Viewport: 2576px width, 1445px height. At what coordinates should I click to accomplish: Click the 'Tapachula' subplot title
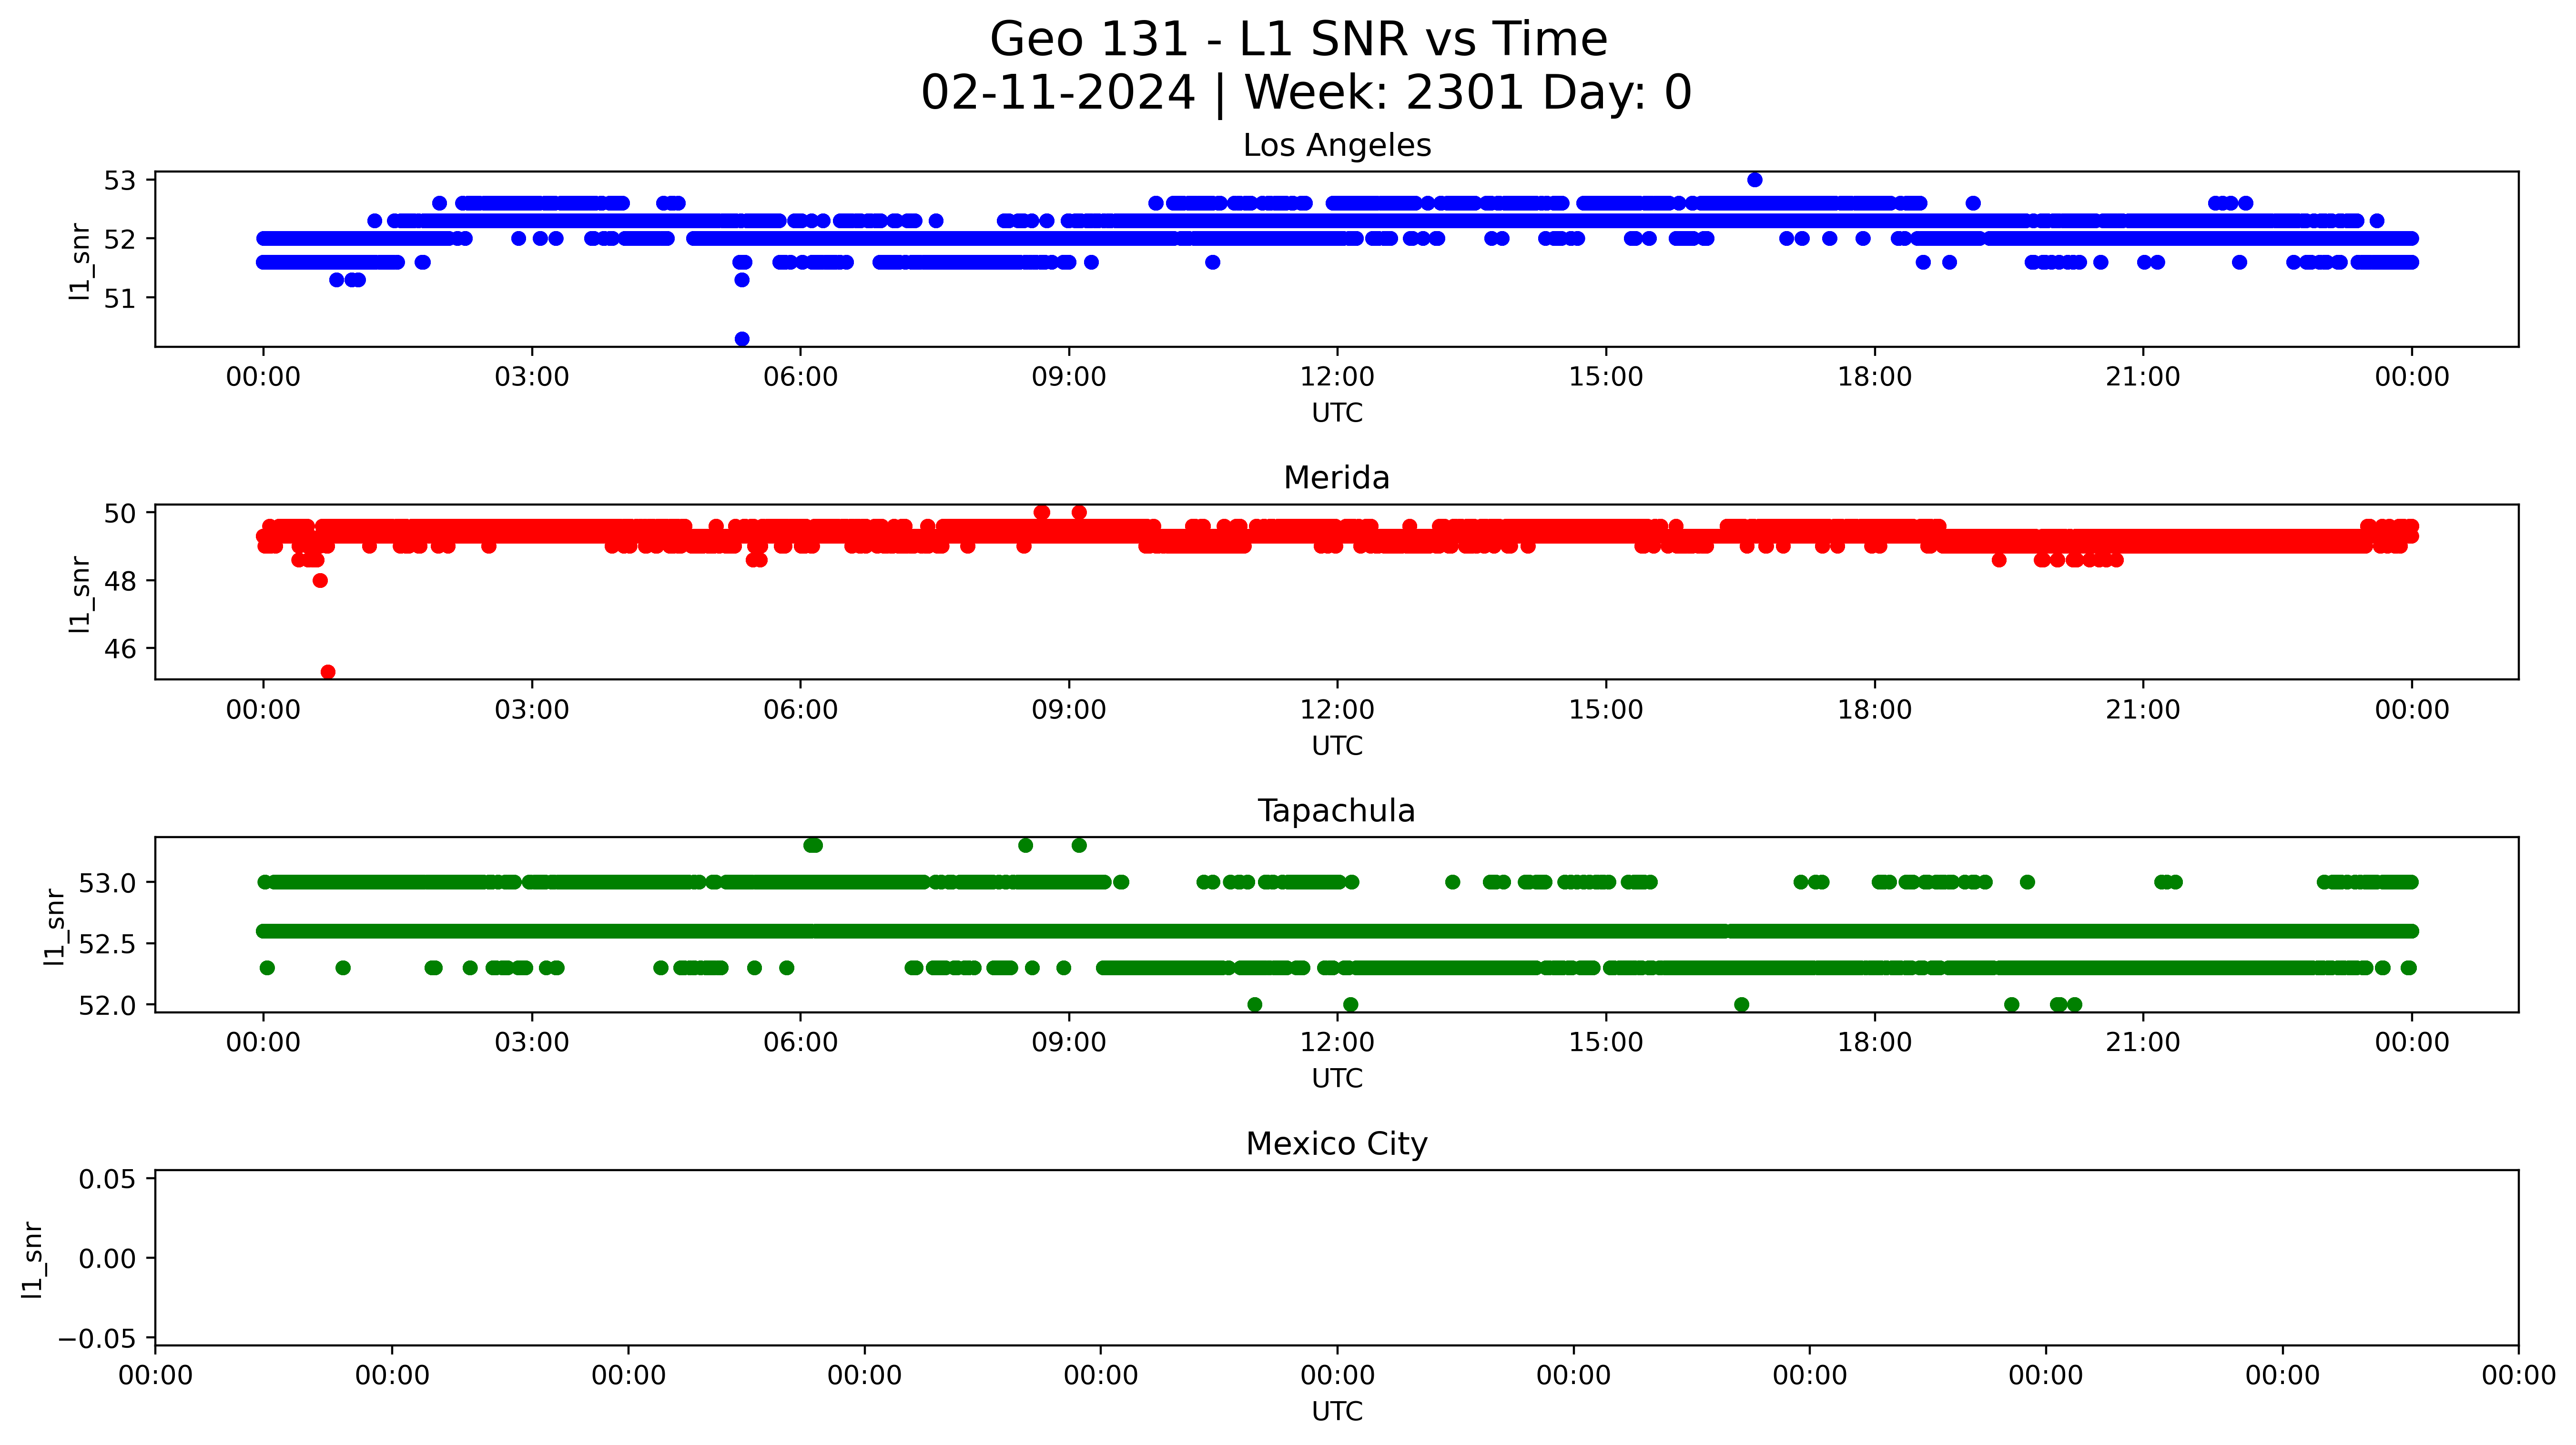pyautogui.click(x=1336, y=811)
